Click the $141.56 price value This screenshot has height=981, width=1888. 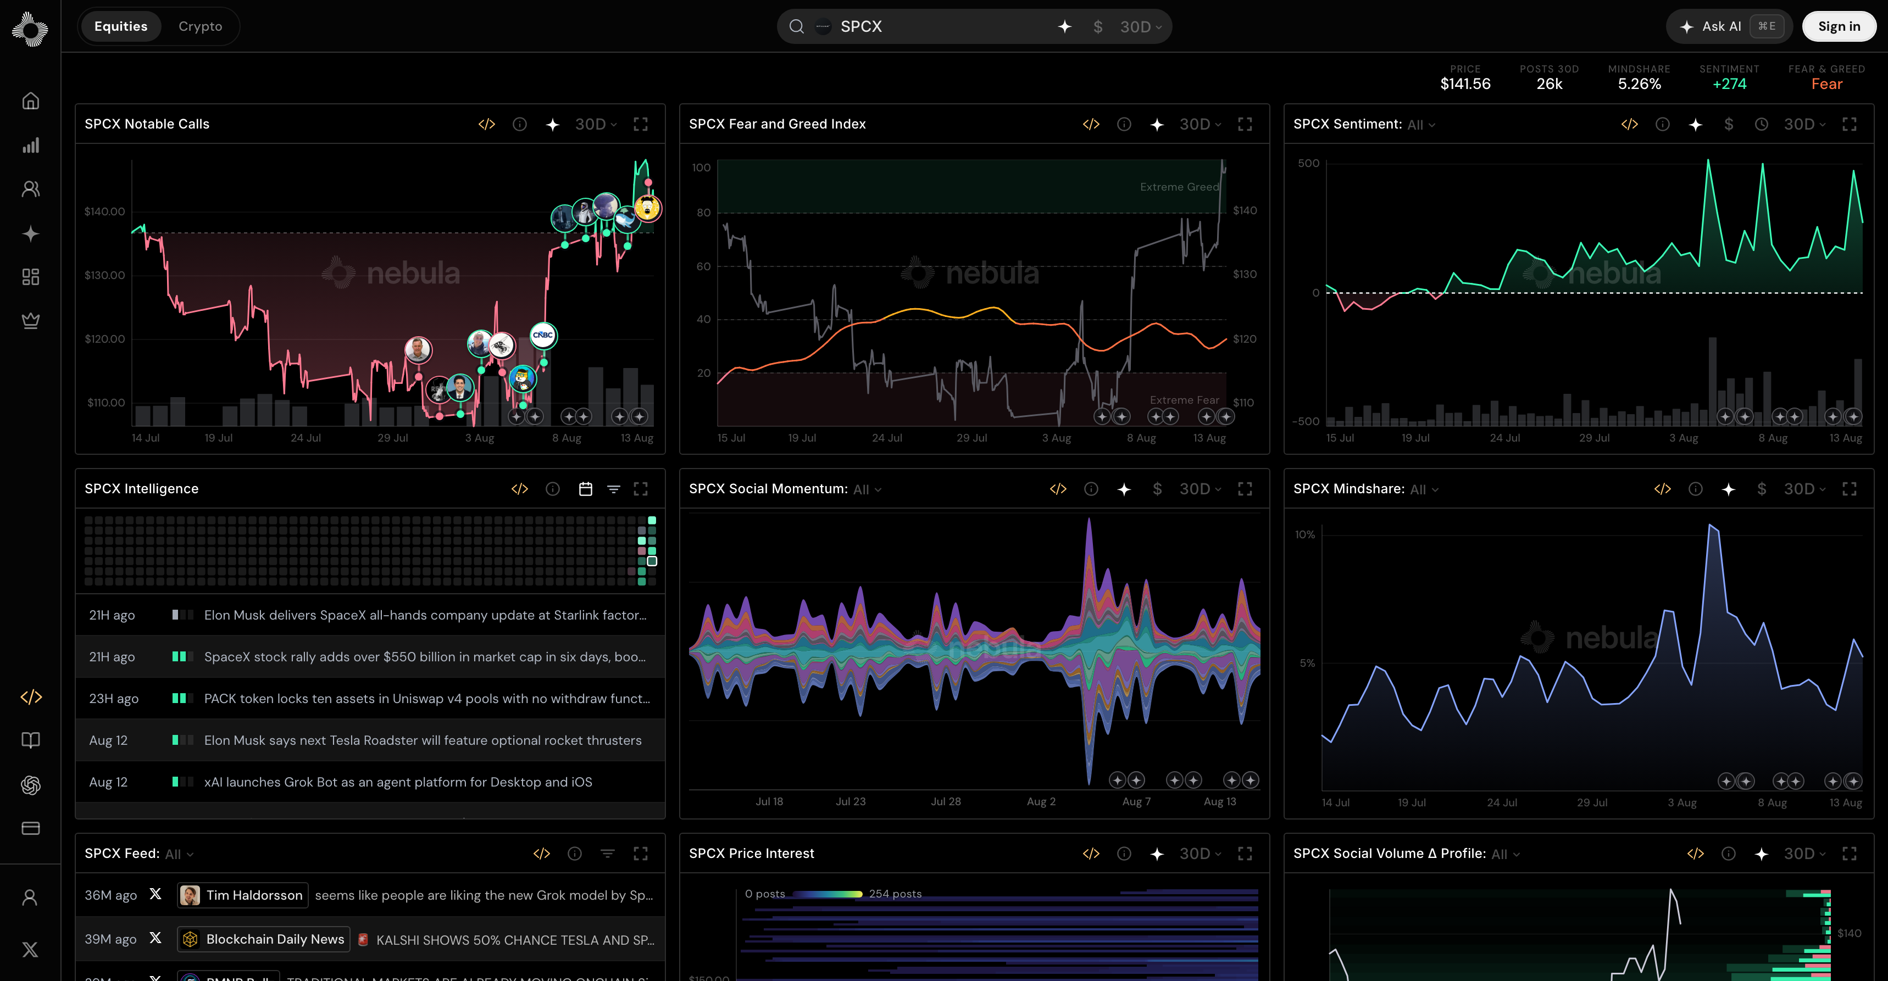click(1465, 84)
